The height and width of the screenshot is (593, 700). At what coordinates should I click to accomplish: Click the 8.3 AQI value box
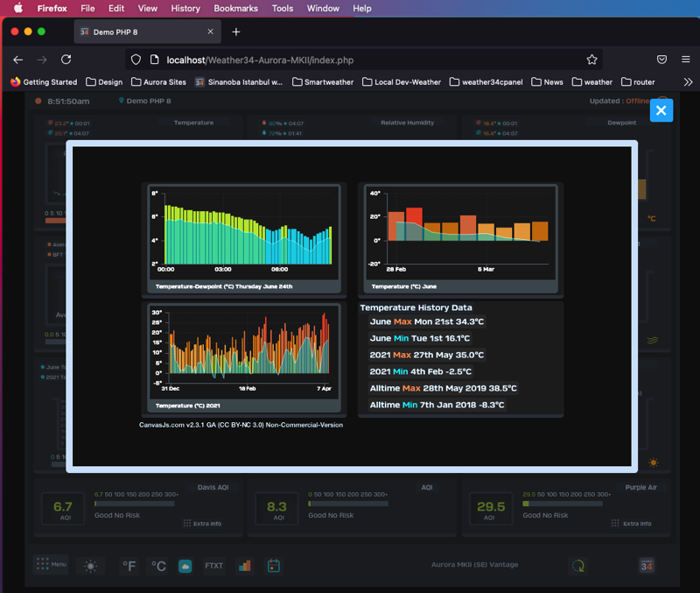point(276,509)
